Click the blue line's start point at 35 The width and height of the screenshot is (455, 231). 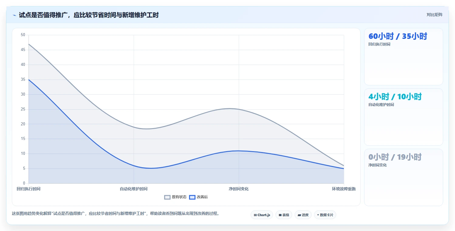pos(29,80)
